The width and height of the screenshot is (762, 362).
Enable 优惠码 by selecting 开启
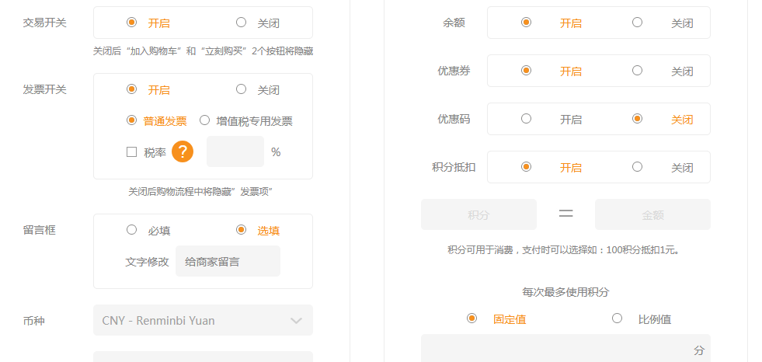click(x=527, y=119)
